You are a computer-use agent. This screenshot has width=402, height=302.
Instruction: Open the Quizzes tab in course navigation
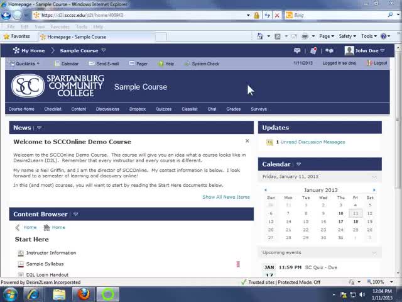(163, 109)
